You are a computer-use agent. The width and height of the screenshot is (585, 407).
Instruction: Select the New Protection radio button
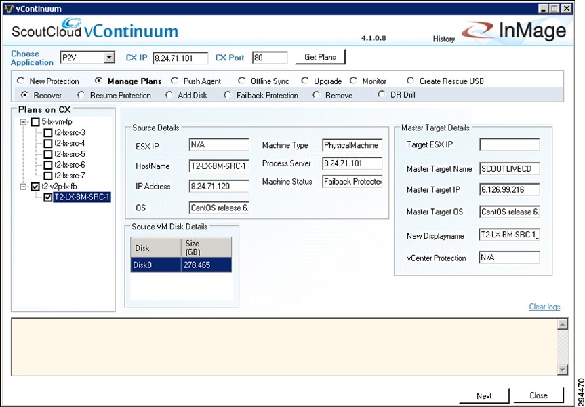(20, 81)
